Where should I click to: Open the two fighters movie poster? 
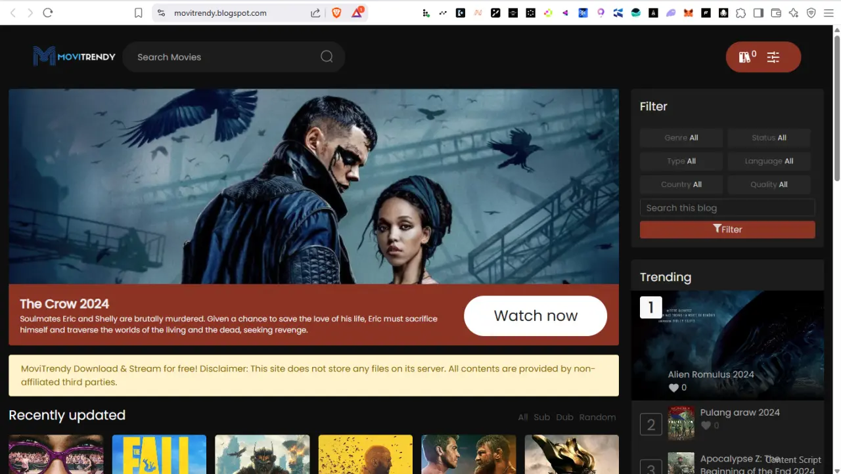468,454
